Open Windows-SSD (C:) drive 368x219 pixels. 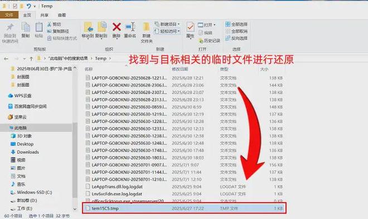click(31, 192)
